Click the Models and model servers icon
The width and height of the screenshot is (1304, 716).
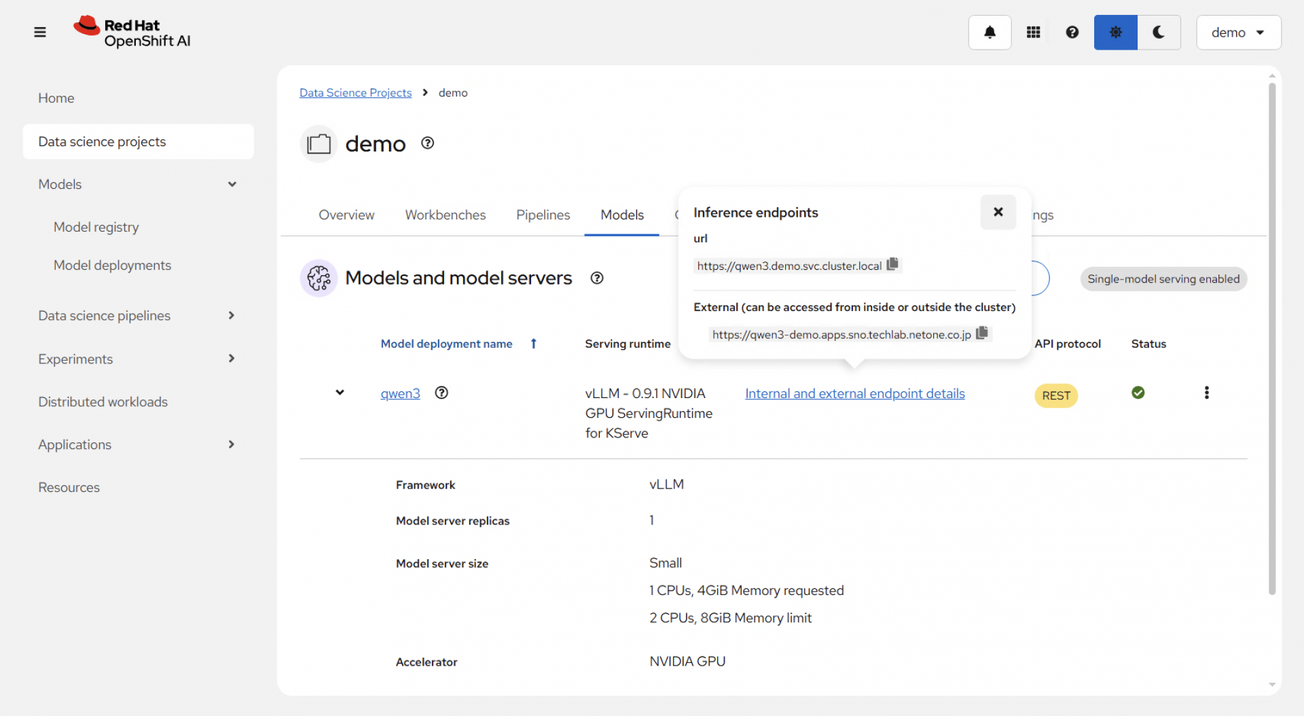pyautogui.click(x=319, y=278)
